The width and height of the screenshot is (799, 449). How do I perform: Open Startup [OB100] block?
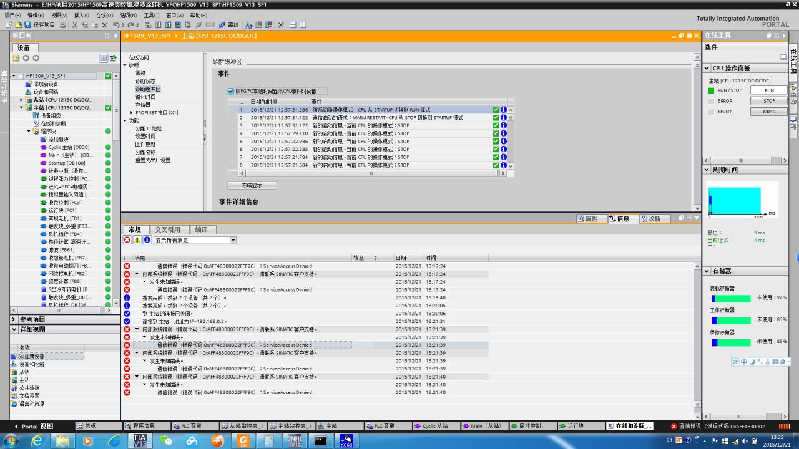coord(67,163)
